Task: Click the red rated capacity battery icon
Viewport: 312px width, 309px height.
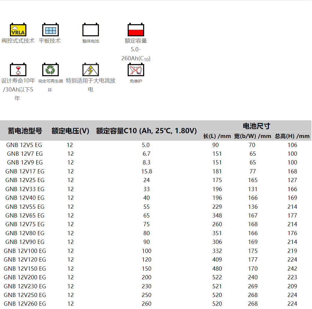Action: pos(136,30)
